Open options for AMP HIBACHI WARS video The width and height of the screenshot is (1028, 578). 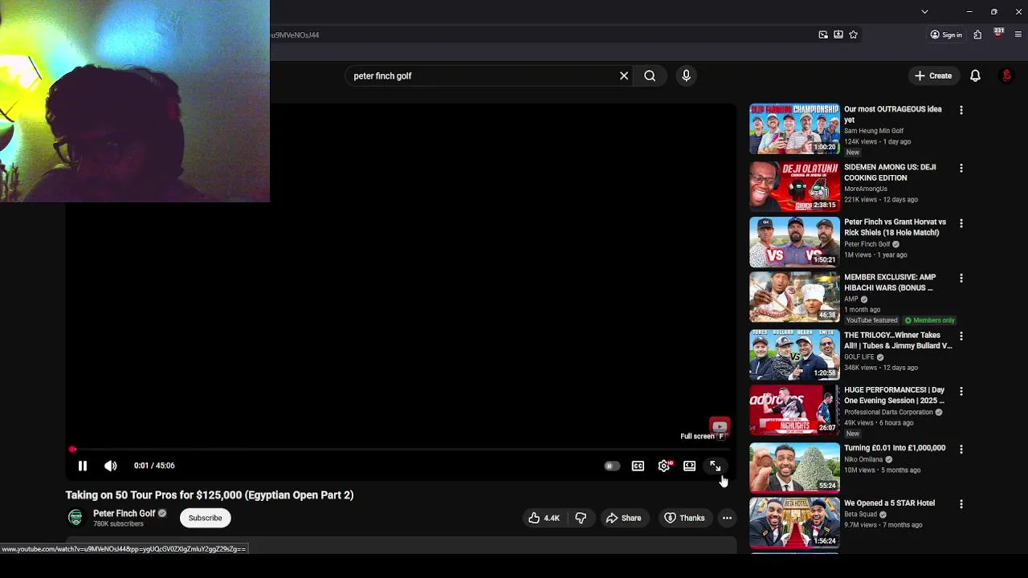(x=961, y=278)
